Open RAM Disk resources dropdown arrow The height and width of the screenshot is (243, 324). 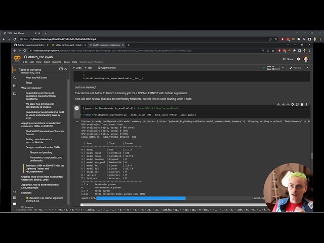coord(283,68)
